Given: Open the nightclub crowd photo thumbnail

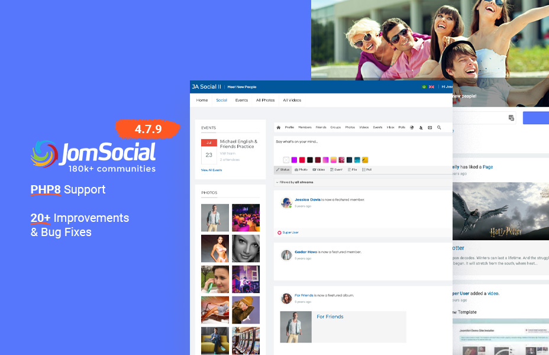Looking at the screenshot, I should 246,218.
